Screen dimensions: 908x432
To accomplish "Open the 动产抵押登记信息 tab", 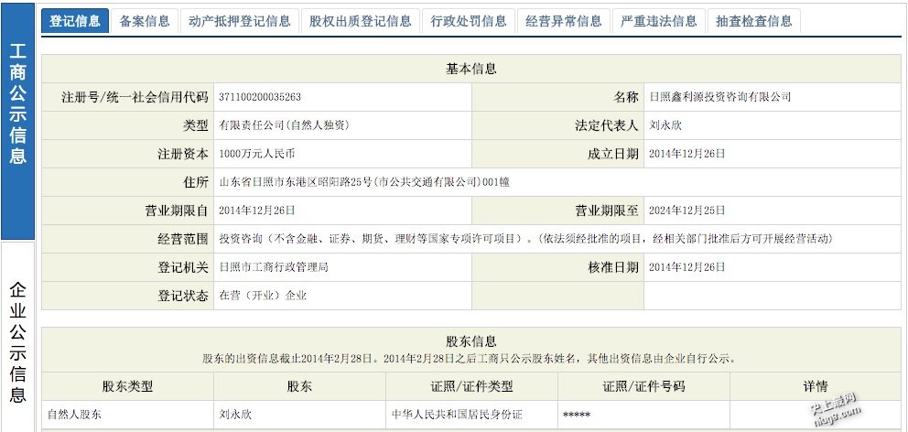I will [240, 21].
